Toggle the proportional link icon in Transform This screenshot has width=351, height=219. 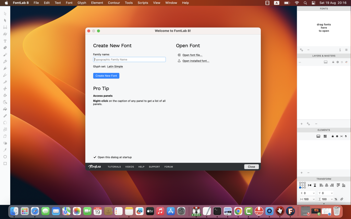(342, 199)
